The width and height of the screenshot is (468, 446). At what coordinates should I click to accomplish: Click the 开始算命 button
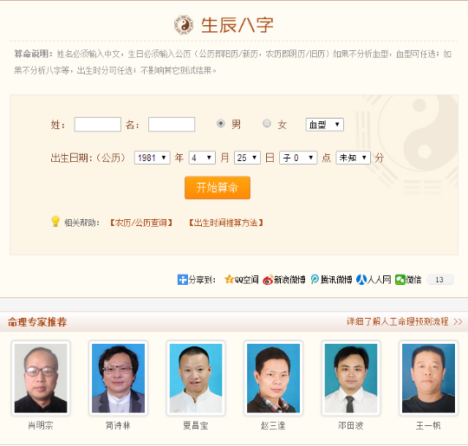(218, 188)
